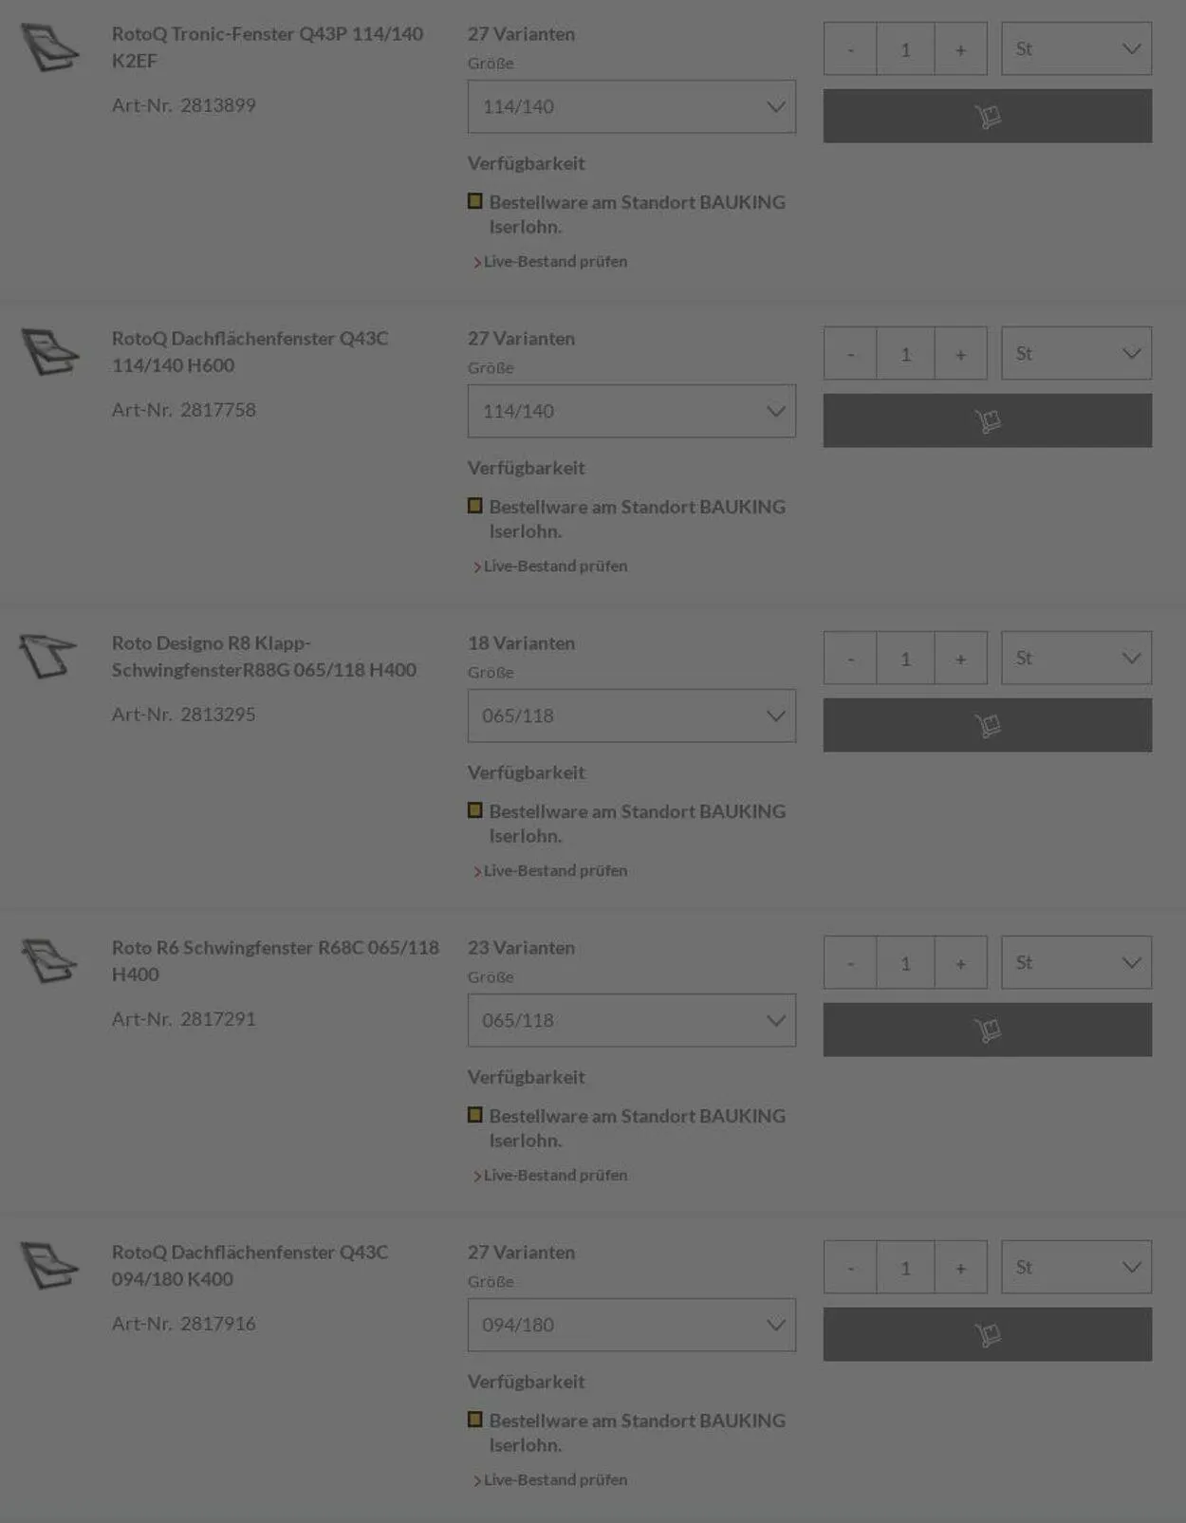The width and height of the screenshot is (1186, 1523).
Task: Open unit dropdown for Roto R6 Schwingfenster
Action: point(1076,962)
